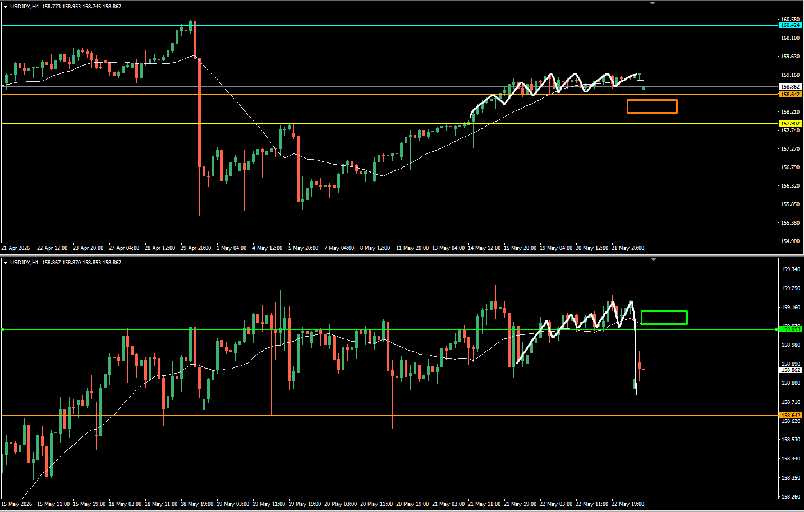The width and height of the screenshot is (804, 512).
Task: Select the yellow 157.902 price label on H4
Action: [x=790, y=124]
